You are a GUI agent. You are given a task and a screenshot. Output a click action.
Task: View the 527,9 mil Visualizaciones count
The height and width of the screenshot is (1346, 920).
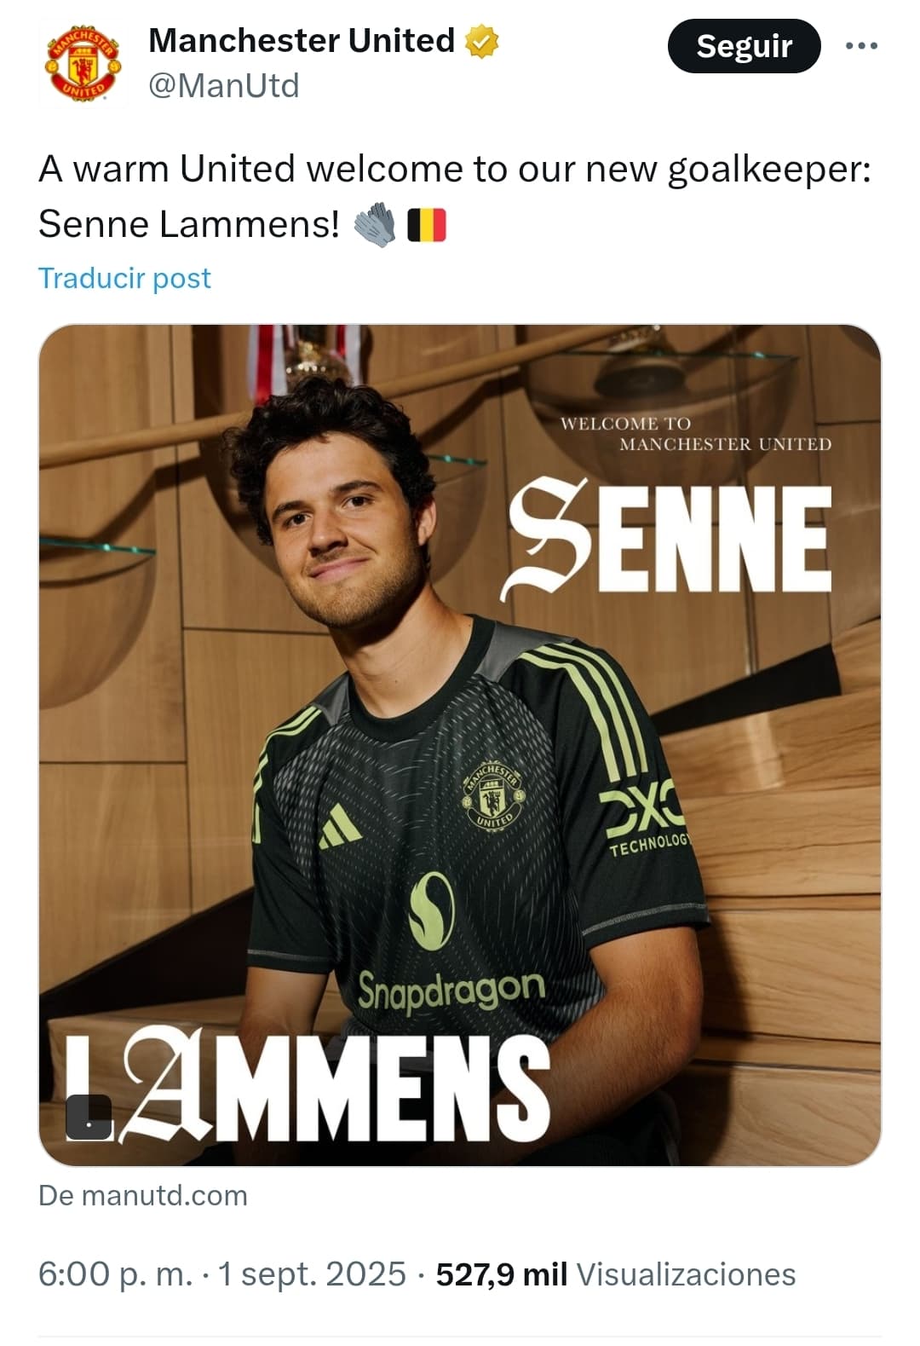click(616, 1274)
